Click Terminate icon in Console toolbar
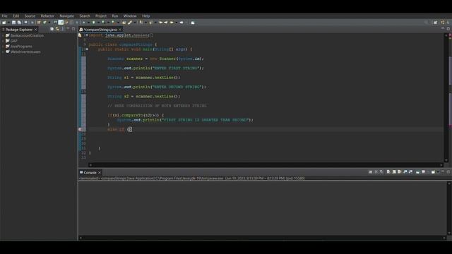Image resolution: width=452 pixels, height=254 pixels. [x=370, y=172]
